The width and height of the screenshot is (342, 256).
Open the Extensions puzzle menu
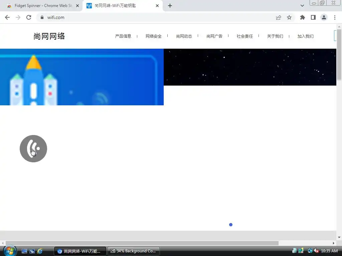click(x=303, y=17)
